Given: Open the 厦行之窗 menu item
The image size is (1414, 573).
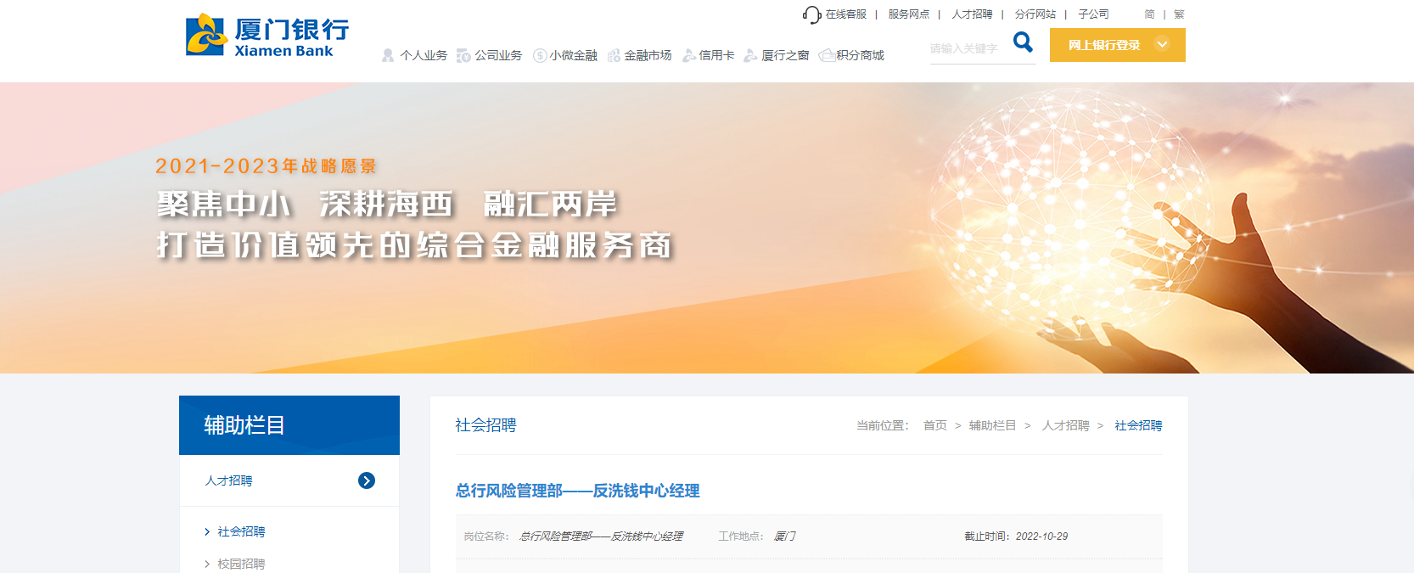Looking at the screenshot, I should 785,55.
